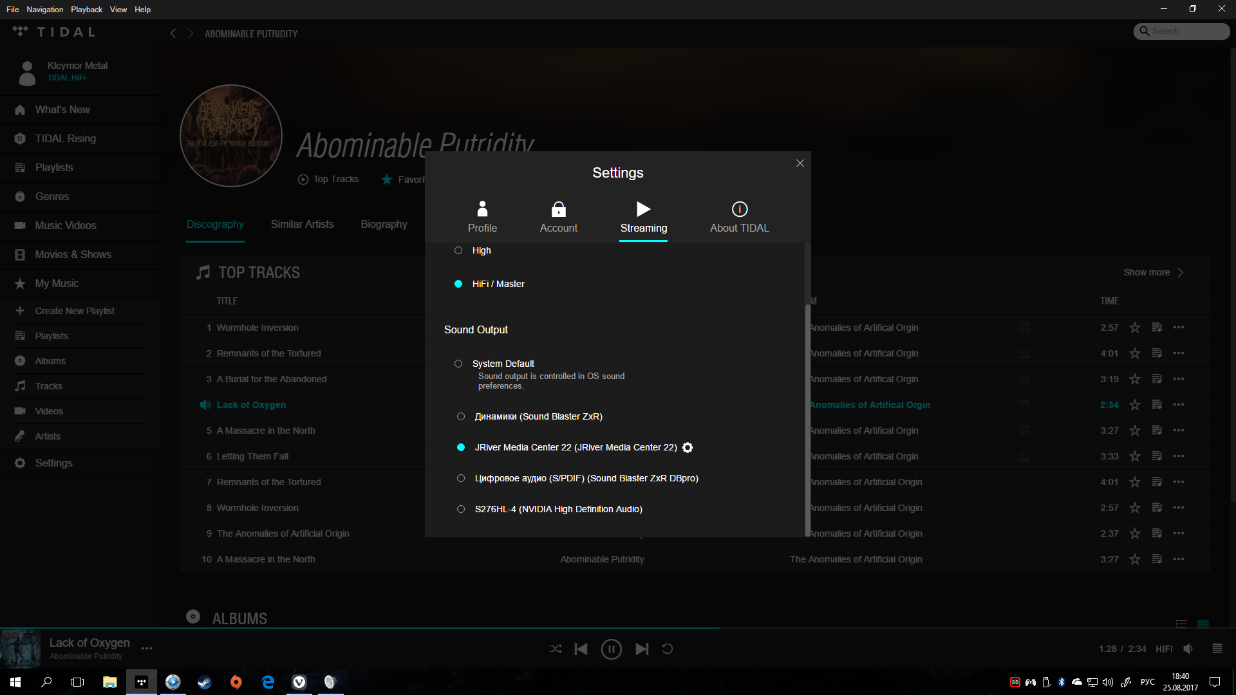Screen dimensions: 1236x695
Task: Switch albums to grid view
Action: (x=1203, y=624)
